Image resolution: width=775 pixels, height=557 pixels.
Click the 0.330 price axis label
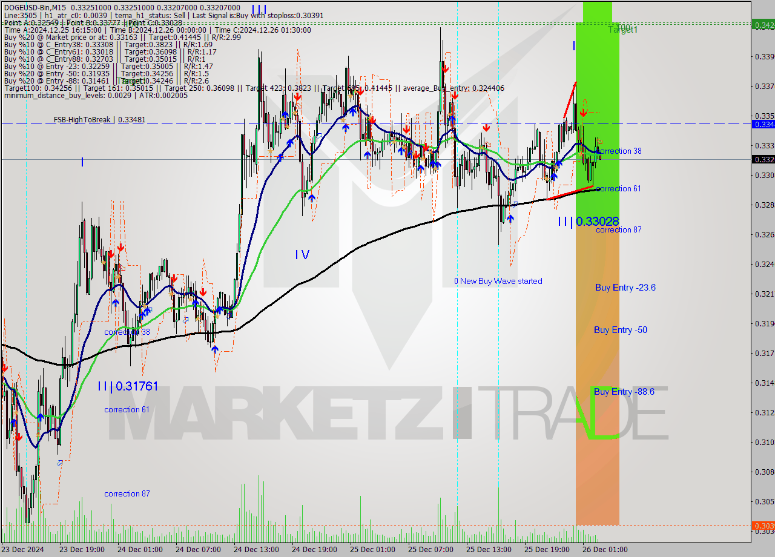(x=763, y=176)
